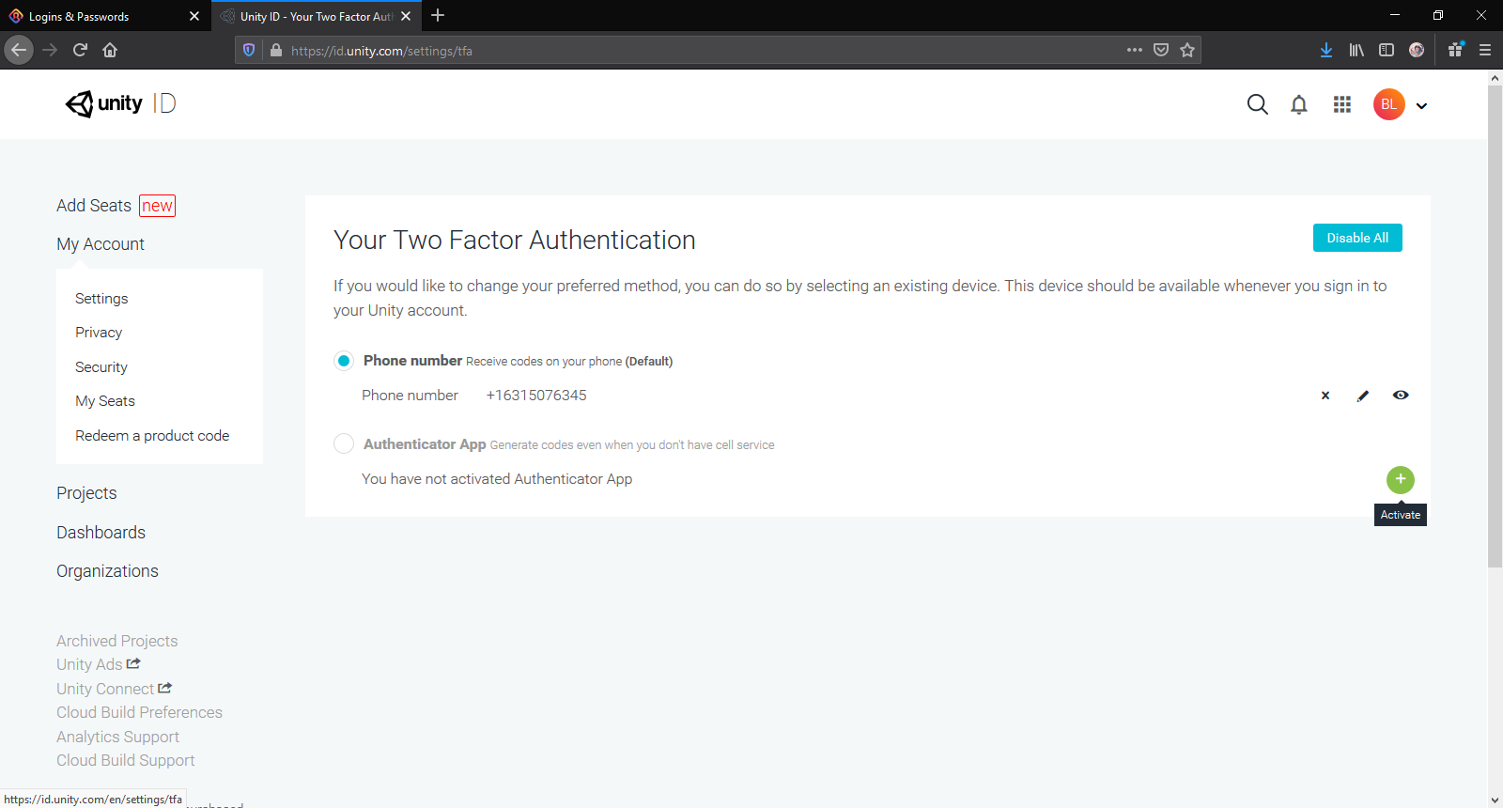Viewport: 1503px width, 808px height.
Task: Bookmark this page with star icon
Action: point(1187,50)
